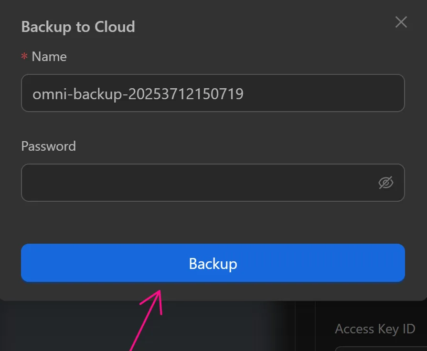Viewport: 427px width, 351px height.
Task: Click the required field asterisk beside Name
Action: (24, 56)
